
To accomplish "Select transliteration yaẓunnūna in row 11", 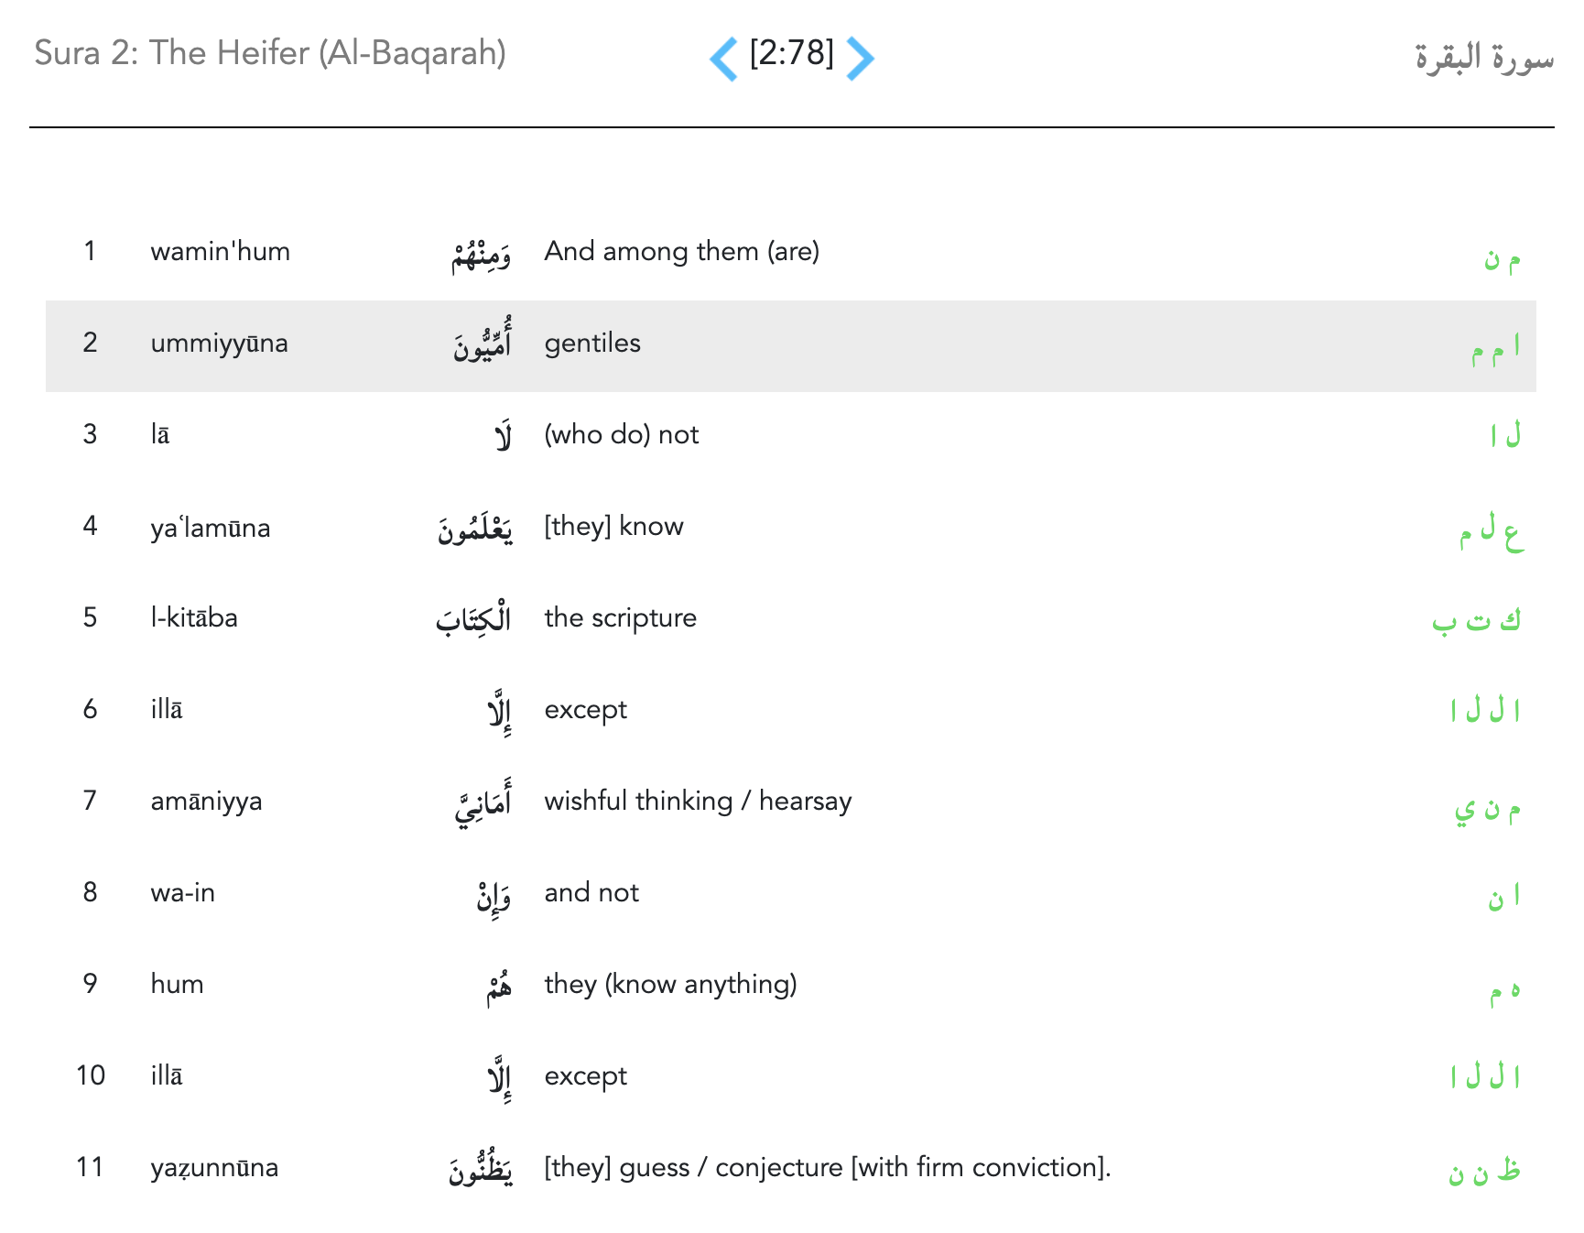I will click(214, 1168).
